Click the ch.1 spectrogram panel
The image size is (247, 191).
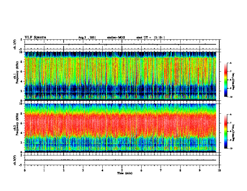click(x=120, y=76)
